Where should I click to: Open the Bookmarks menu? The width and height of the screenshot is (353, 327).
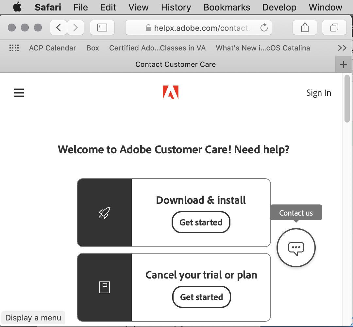[x=227, y=7]
